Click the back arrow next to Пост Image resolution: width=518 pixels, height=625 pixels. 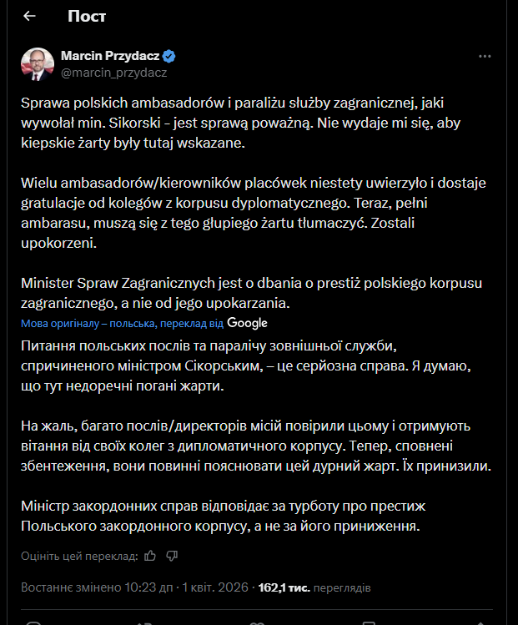(x=30, y=16)
